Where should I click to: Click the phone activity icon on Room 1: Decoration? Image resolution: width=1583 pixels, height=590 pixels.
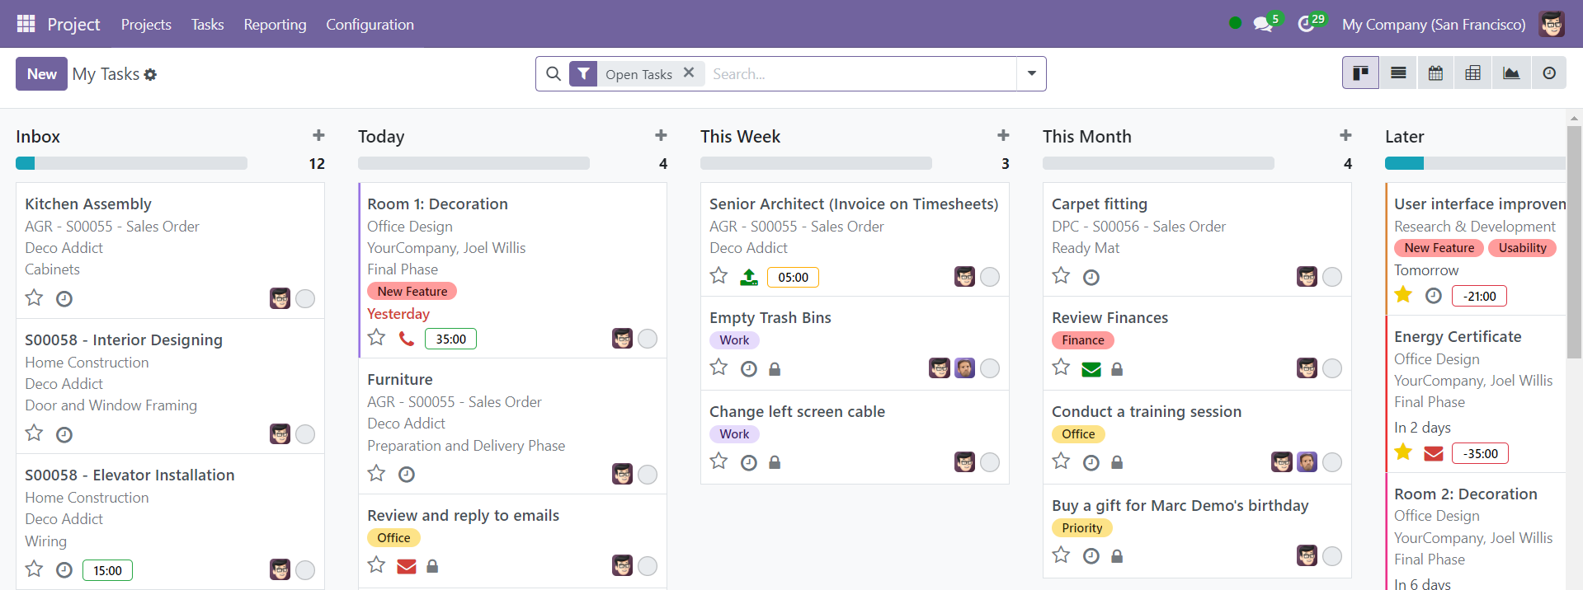(406, 339)
